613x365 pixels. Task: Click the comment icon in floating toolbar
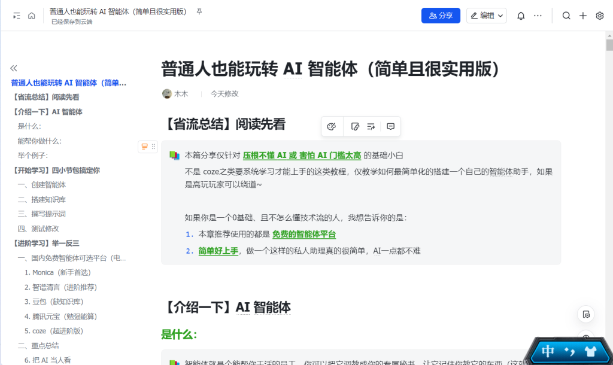[x=391, y=126]
